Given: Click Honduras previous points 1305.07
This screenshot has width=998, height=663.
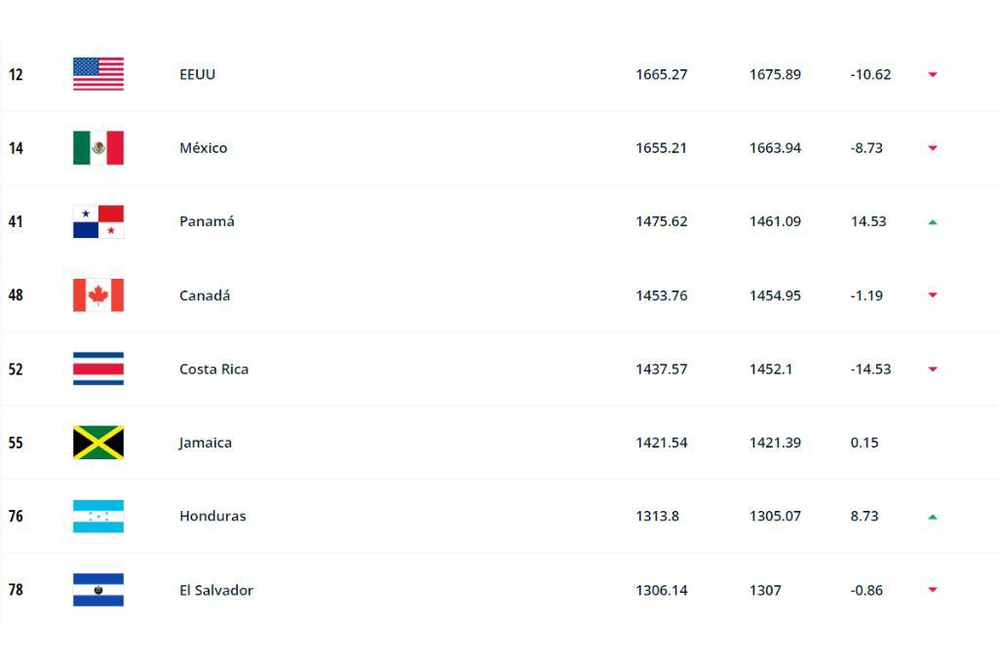Looking at the screenshot, I should click(x=775, y=516).
